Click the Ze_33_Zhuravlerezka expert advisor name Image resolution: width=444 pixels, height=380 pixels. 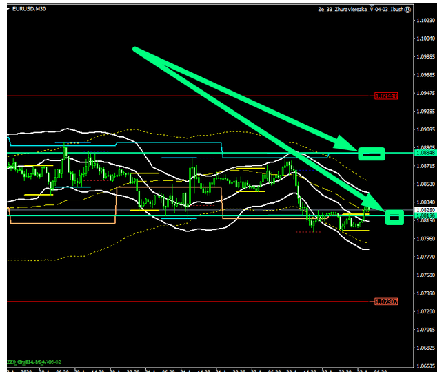pos(360,10)
